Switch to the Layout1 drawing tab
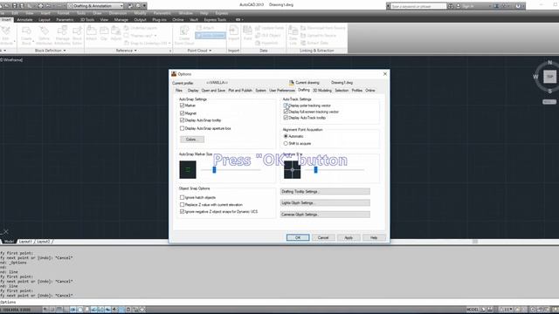 25,242
